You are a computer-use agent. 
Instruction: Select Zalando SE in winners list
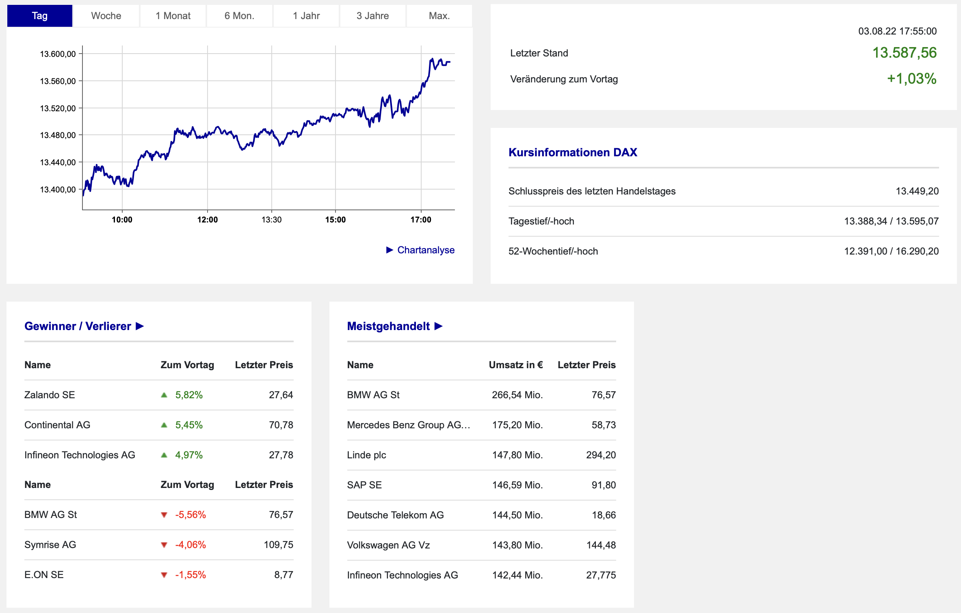[x=50, y=395]
